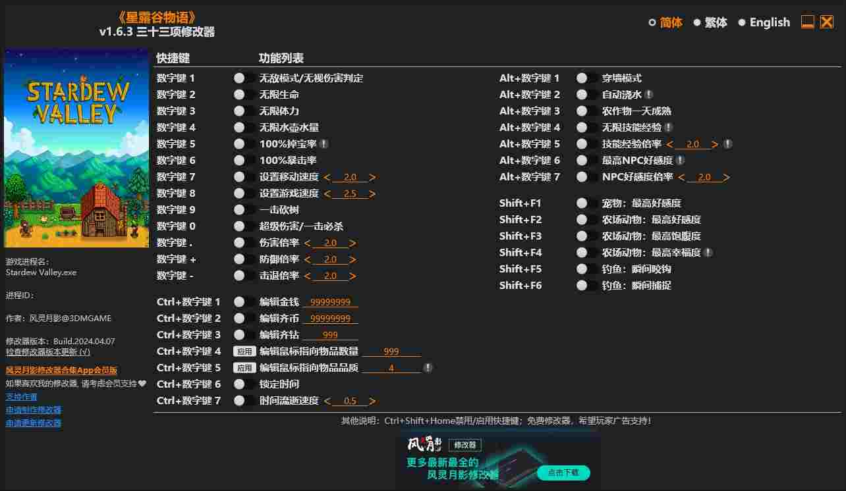Click the info icon after 技能经验倍率 value
The image size is (846, 491).
pyautogui.click(x=727, y=143)
